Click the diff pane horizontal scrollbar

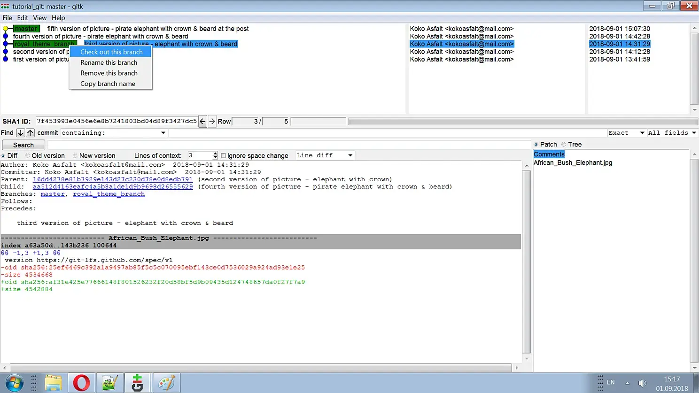tap(261, 368)
